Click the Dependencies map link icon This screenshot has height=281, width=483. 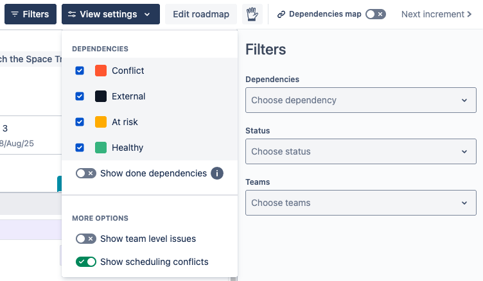pos(281,14)
